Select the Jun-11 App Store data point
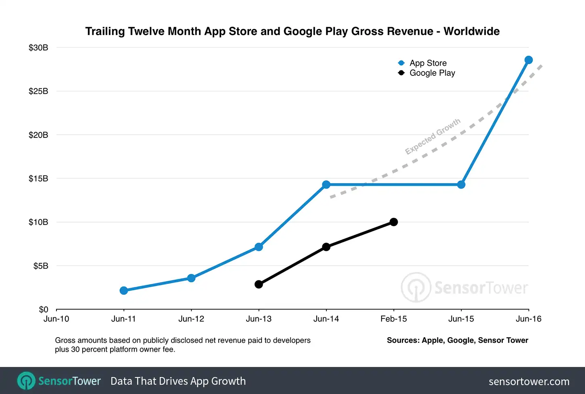Screen dimensions: 585x394 tap(123, 290)
